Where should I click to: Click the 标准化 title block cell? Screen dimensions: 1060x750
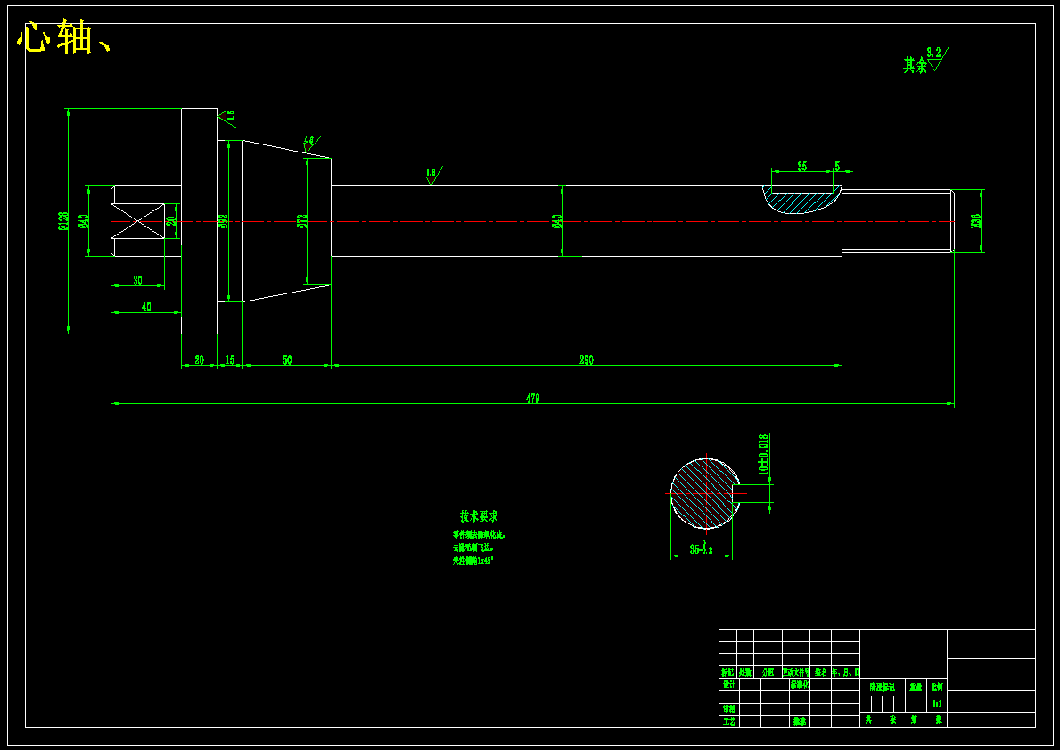pos(800,684)
